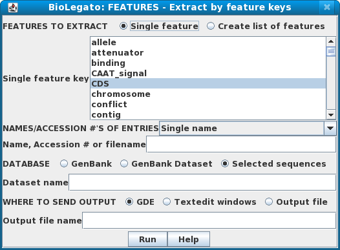The image size is (340, 250).
Task: Select GenBank Dataset database option
Action: click(124, 164)
